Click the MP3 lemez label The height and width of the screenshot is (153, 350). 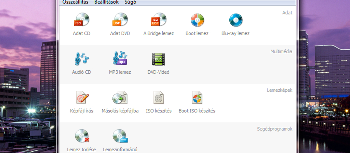(x=120, y=72)
